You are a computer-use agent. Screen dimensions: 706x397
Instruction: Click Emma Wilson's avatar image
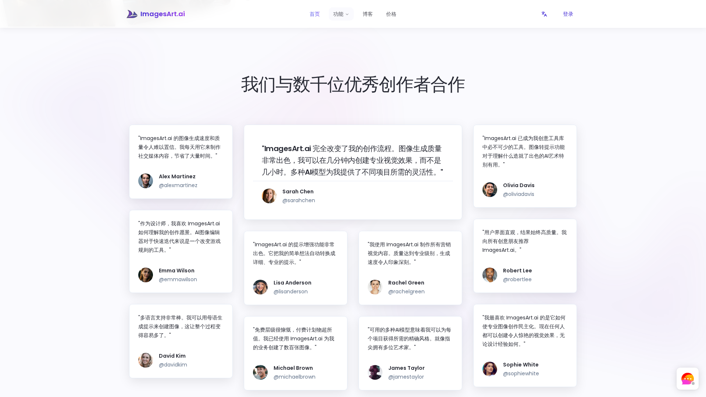(x=146, y=275)
